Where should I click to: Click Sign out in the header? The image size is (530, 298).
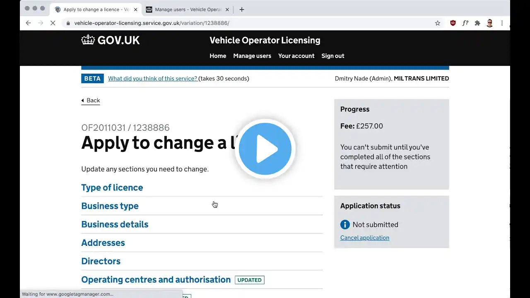tap(332, 56)
